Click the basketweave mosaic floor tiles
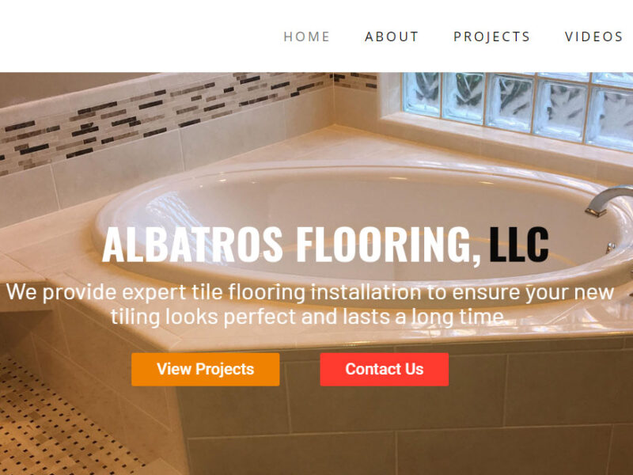The image size is (633, 475). [61, 420]
